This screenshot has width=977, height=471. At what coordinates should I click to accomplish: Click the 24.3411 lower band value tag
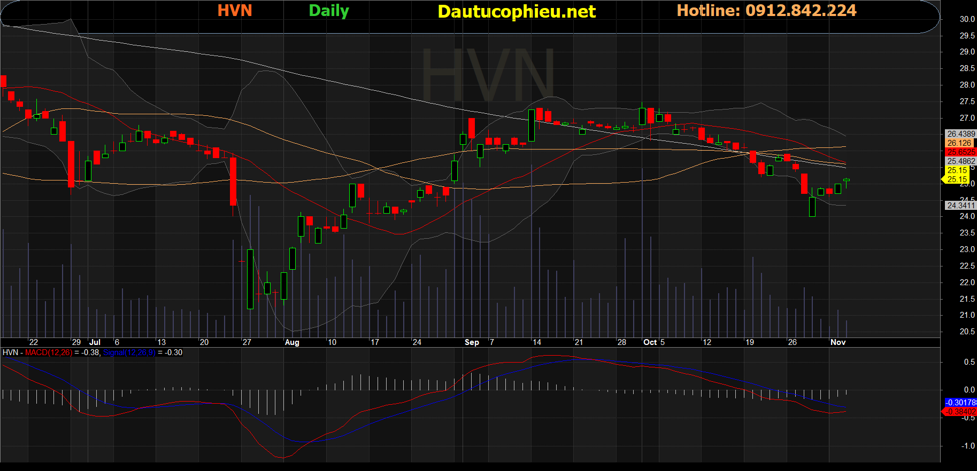click(x=961, y=206)
